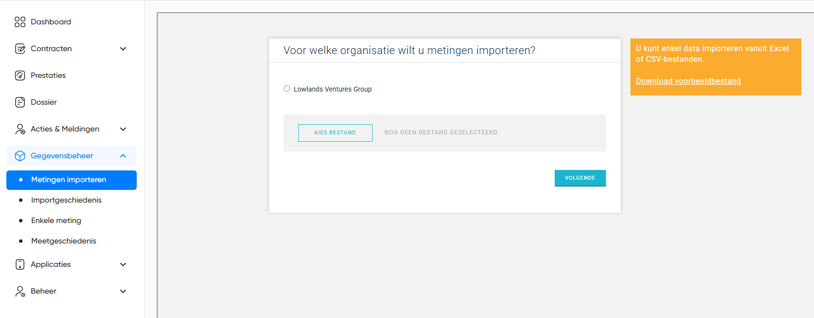Click the Prestaties gauge icon
Image resolution: width=814 pixels, height=318 pixels.
point(20,75)
